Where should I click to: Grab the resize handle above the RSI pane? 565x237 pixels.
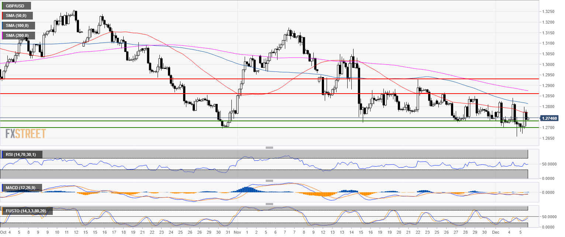pos(269,147)
